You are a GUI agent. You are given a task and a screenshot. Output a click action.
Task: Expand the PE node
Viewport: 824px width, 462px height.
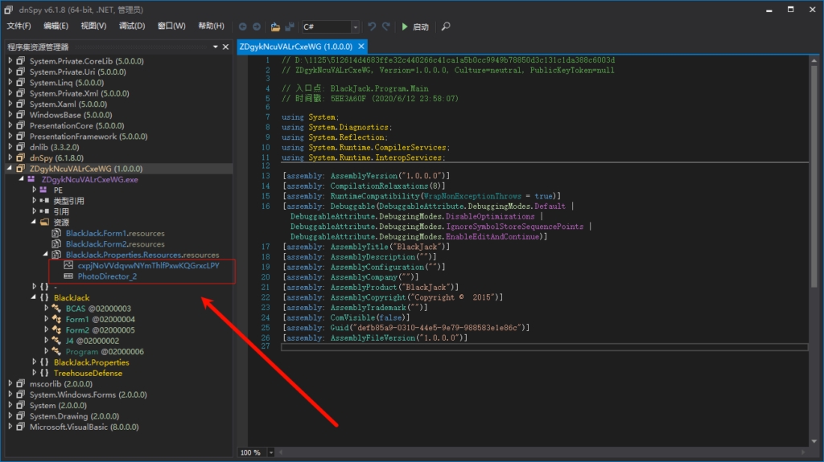[x=34, y=190]
